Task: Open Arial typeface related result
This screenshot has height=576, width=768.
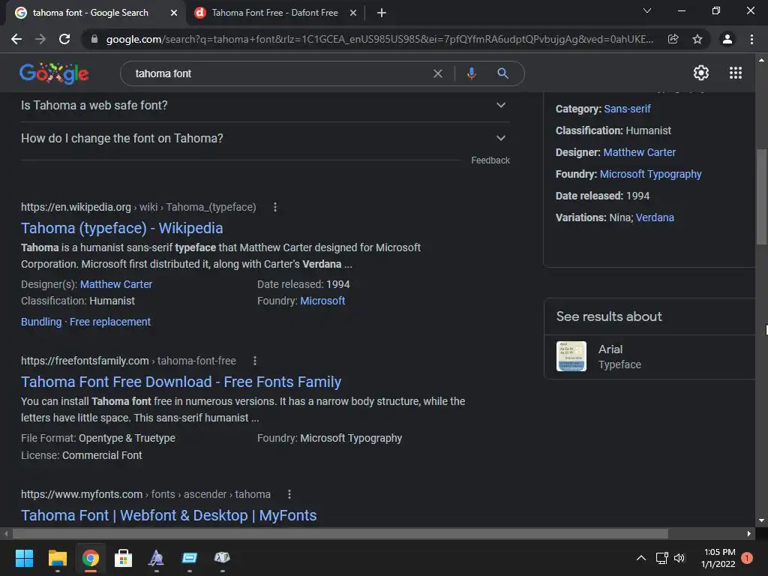Action: pos(649,356)
